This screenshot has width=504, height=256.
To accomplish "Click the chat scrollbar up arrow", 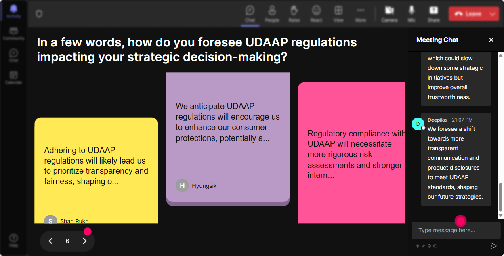I will click(501, 55).
